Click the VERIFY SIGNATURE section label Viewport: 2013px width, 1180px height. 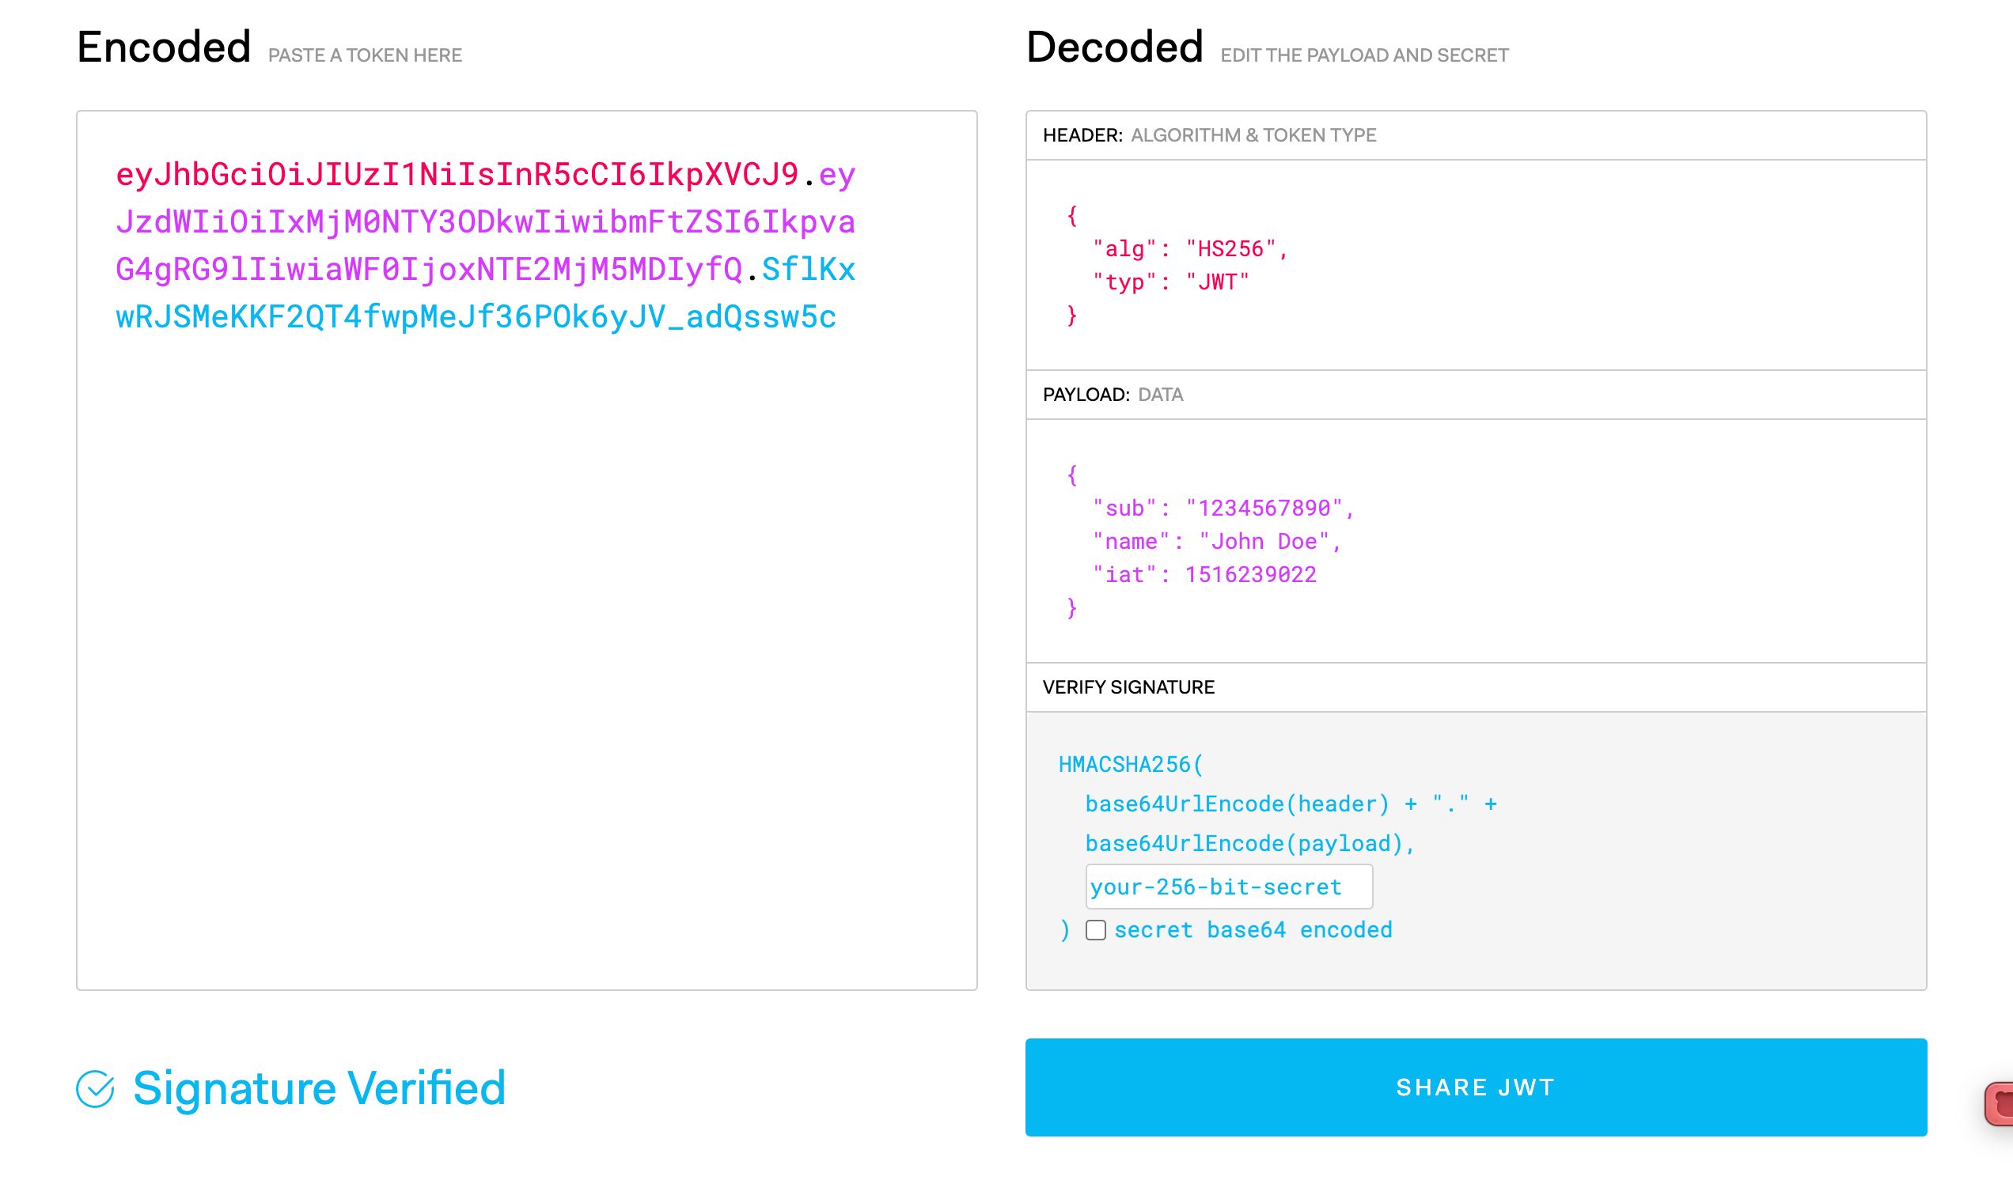pos(1128,687)
